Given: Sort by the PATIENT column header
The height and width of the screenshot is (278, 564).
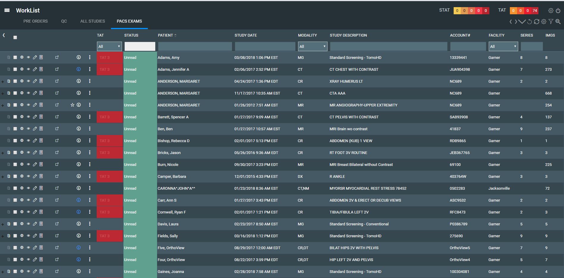Looking at the screenshot, I should click(x=165, y=35).
